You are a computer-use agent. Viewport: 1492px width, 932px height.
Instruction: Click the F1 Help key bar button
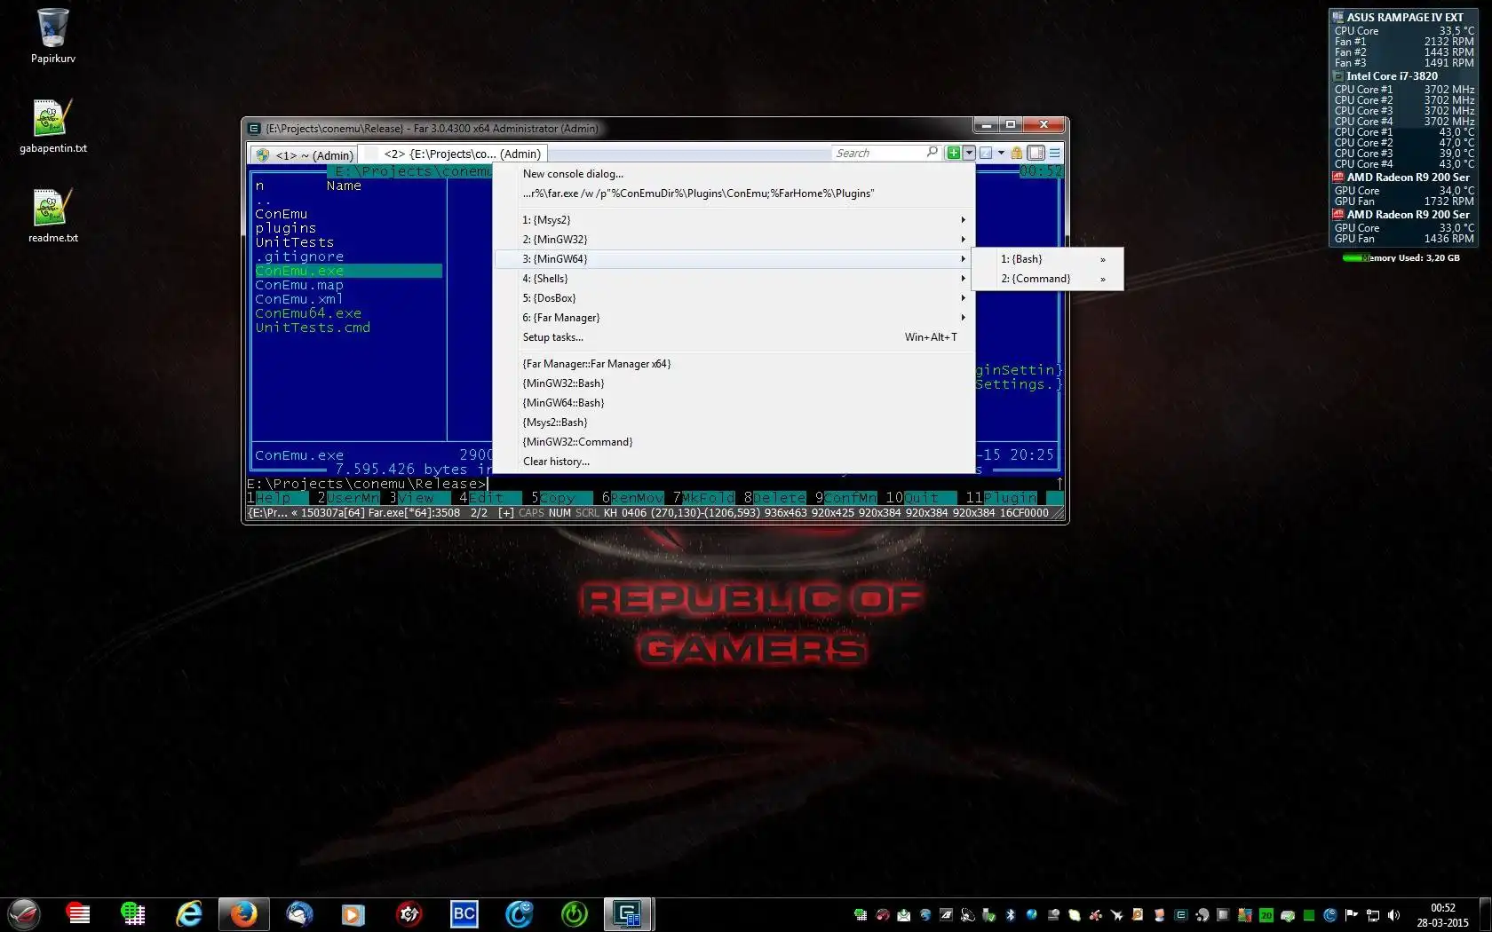[x=277, y=498]
